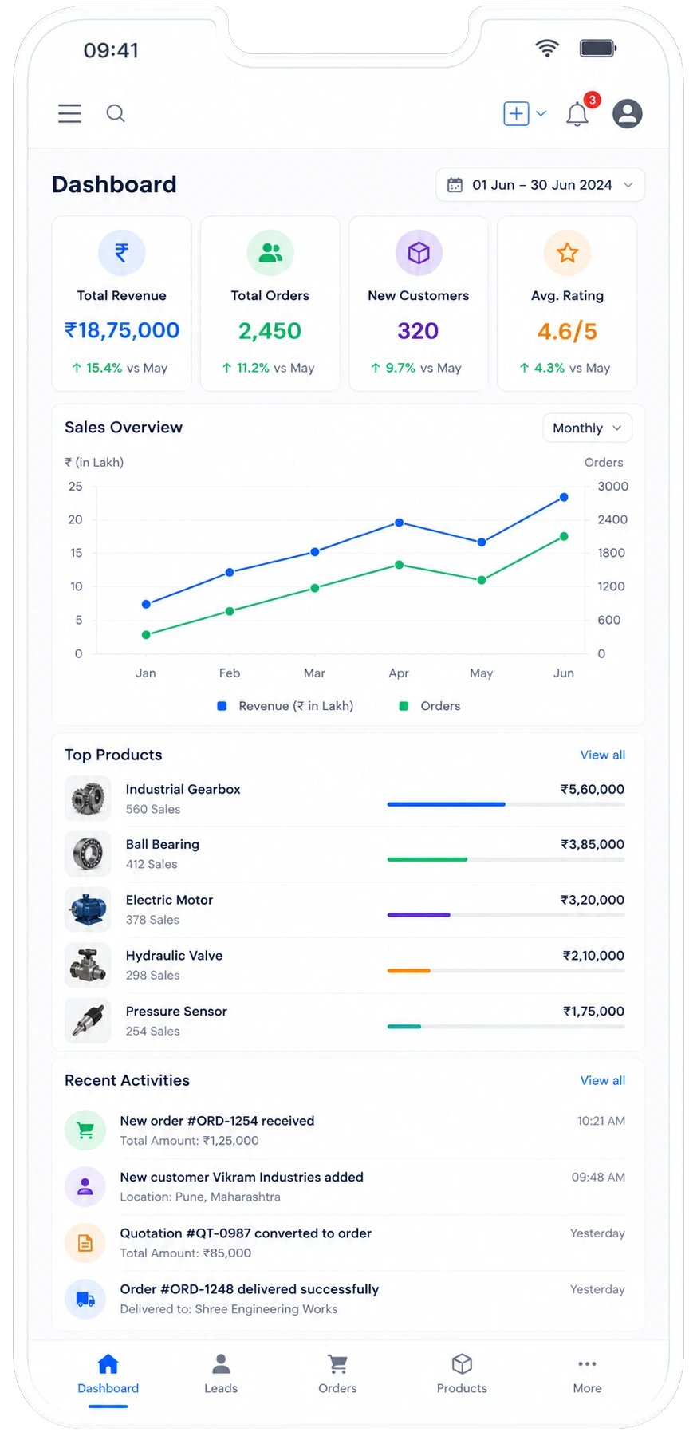The height and width of the screenshot is (1436, 697).
Task: Click the April revenue data point
Action: pos(400,523)
